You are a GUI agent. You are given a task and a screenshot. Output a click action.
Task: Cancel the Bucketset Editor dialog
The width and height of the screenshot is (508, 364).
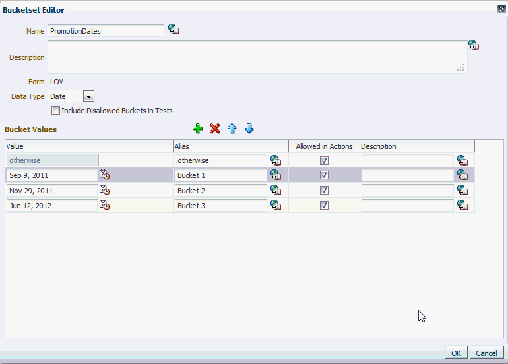point(486,353)
